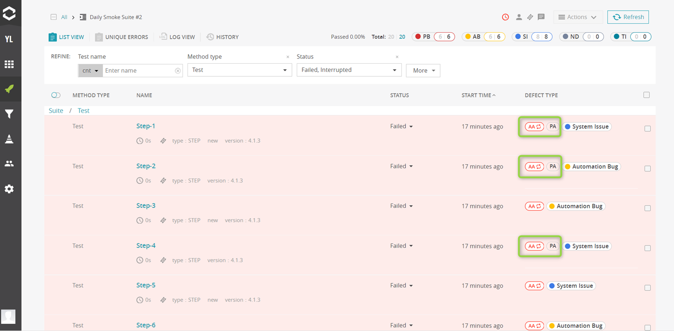674x331 pixels.
Task: Click the AA badge on Step-2
Action: click(534, 166)
